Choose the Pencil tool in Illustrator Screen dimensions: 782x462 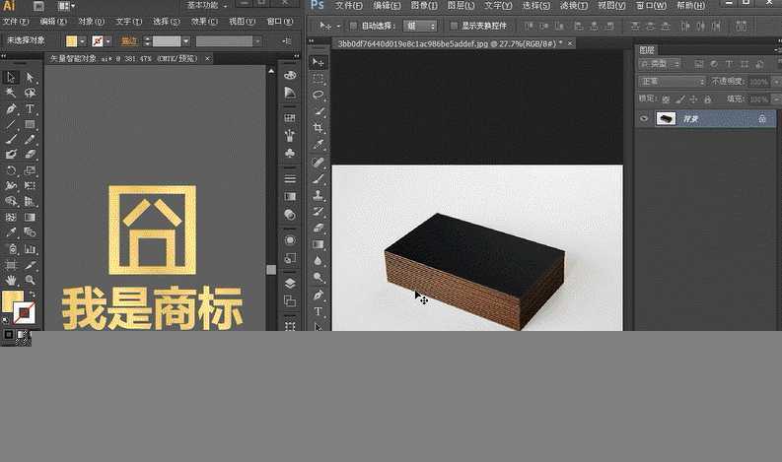pos(30,140)
